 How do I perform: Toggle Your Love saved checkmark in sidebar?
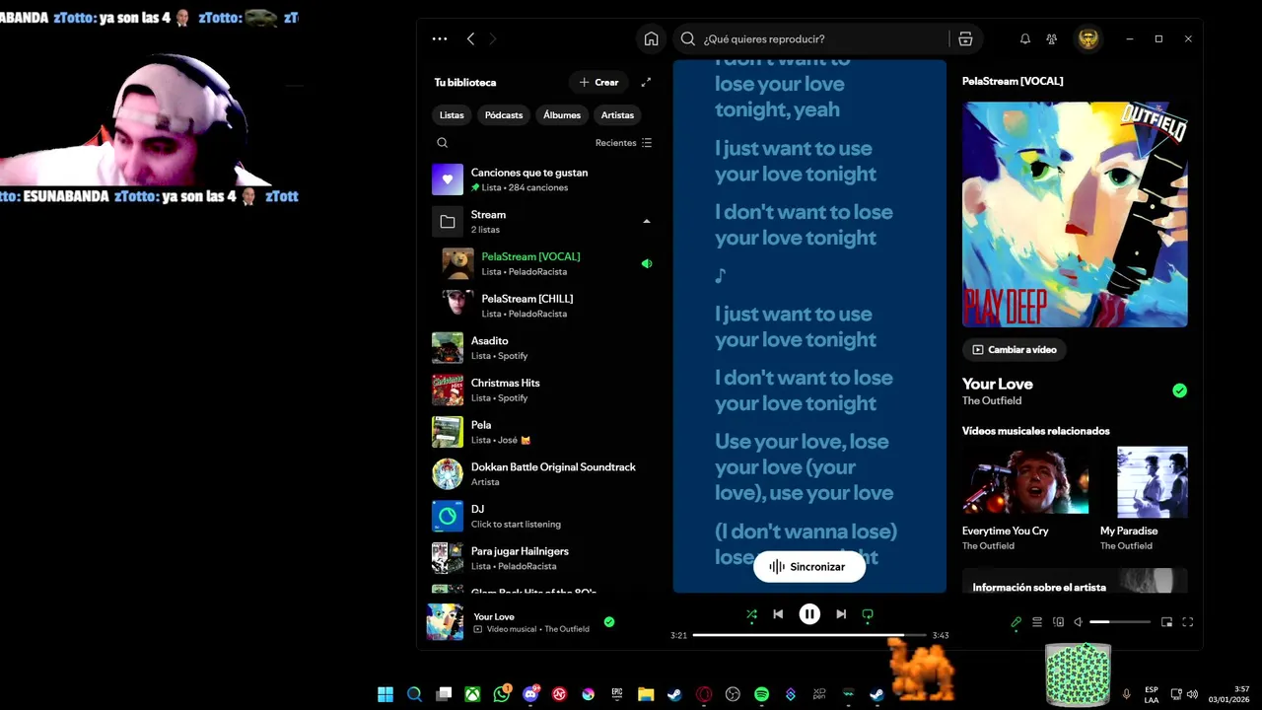point(1179,390)
